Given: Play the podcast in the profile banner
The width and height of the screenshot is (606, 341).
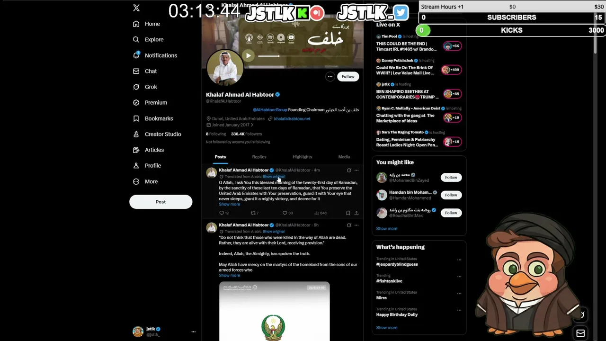Looking at the screenshot, I should tap(248, 55).
